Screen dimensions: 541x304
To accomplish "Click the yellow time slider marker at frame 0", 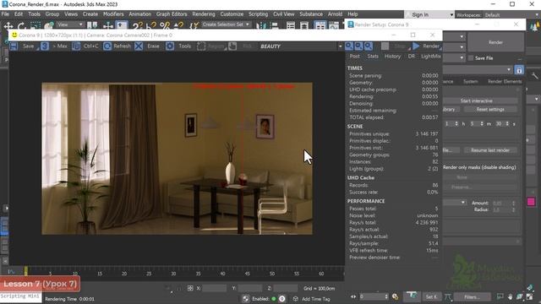I will click(x=26, y=271).
